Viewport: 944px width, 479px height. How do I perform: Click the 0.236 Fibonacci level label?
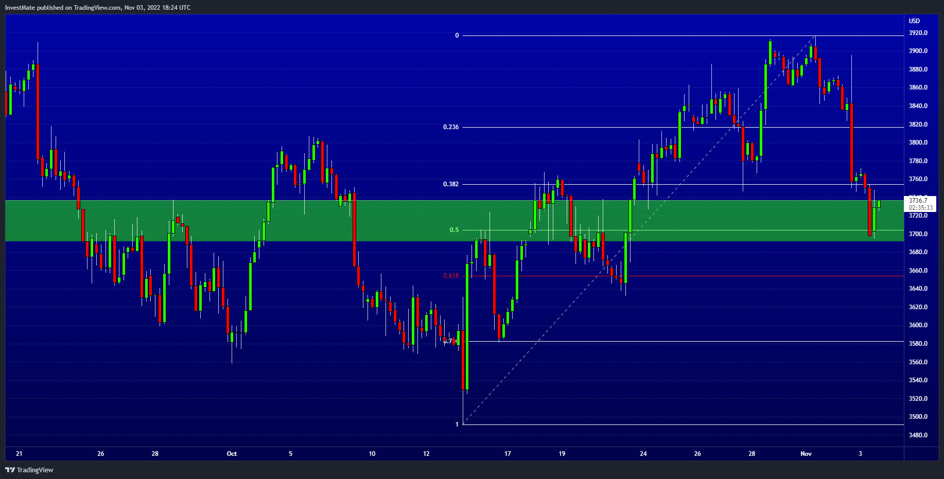[451, 127]
